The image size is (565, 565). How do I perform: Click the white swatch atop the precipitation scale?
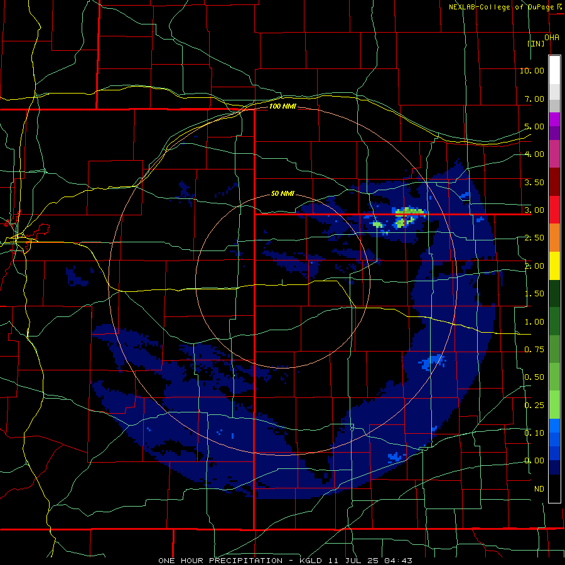click(x=554, y=70)
